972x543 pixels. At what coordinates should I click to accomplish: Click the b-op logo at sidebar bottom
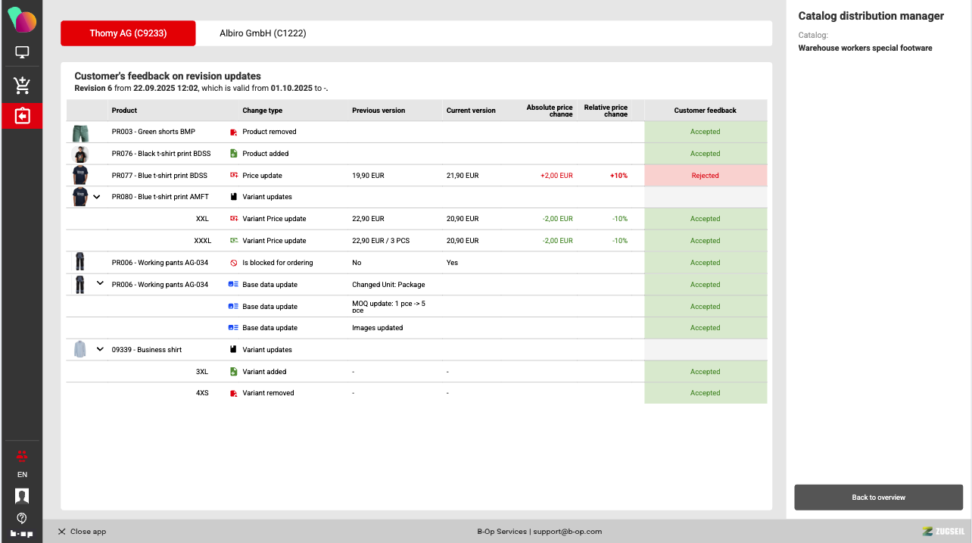[22, 534]
